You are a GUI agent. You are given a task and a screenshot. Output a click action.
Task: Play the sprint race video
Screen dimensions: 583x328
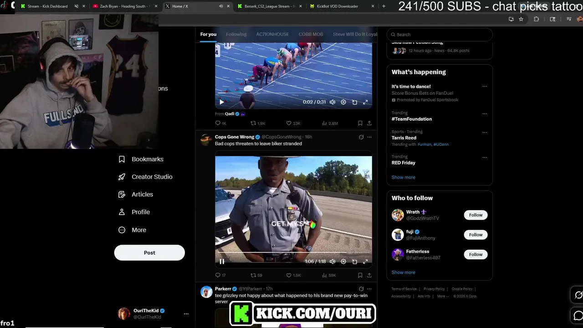(x=222, y=102)
